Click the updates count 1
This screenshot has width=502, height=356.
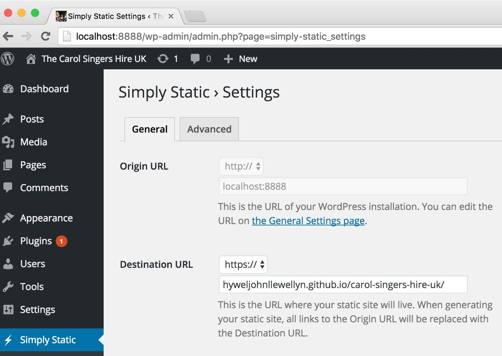(176, 59)
